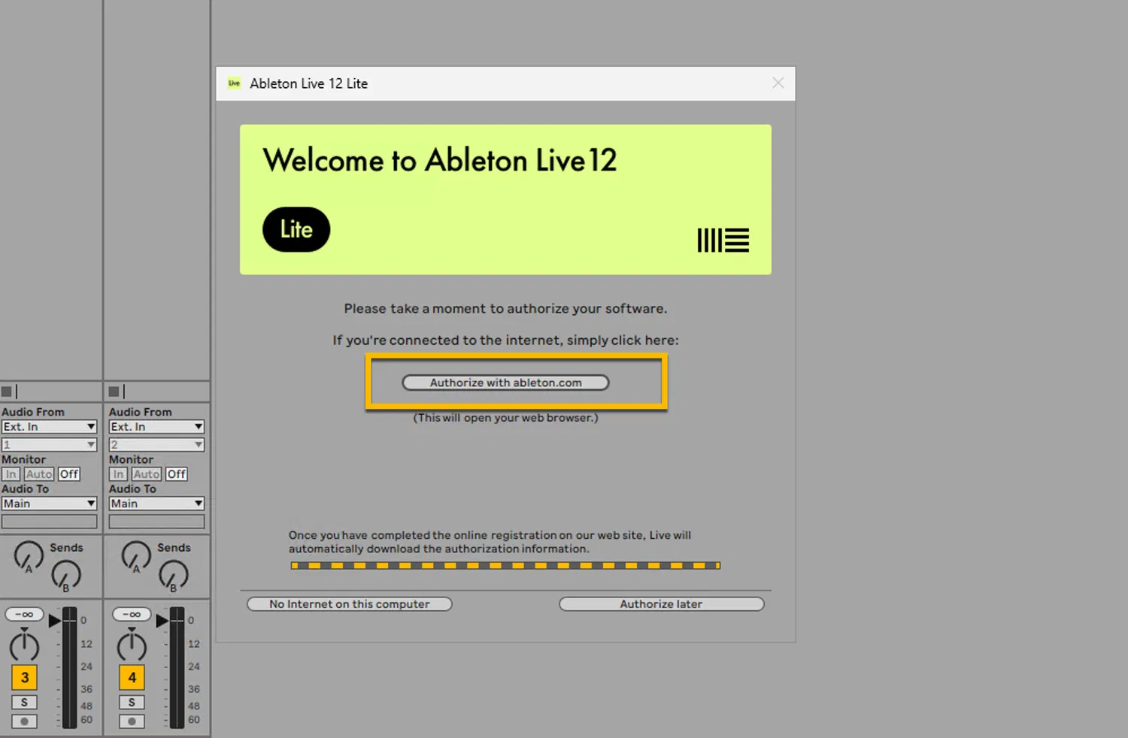
Task: Click "(This will open your web browser.)" note
Action: click(x=505, y=418)
